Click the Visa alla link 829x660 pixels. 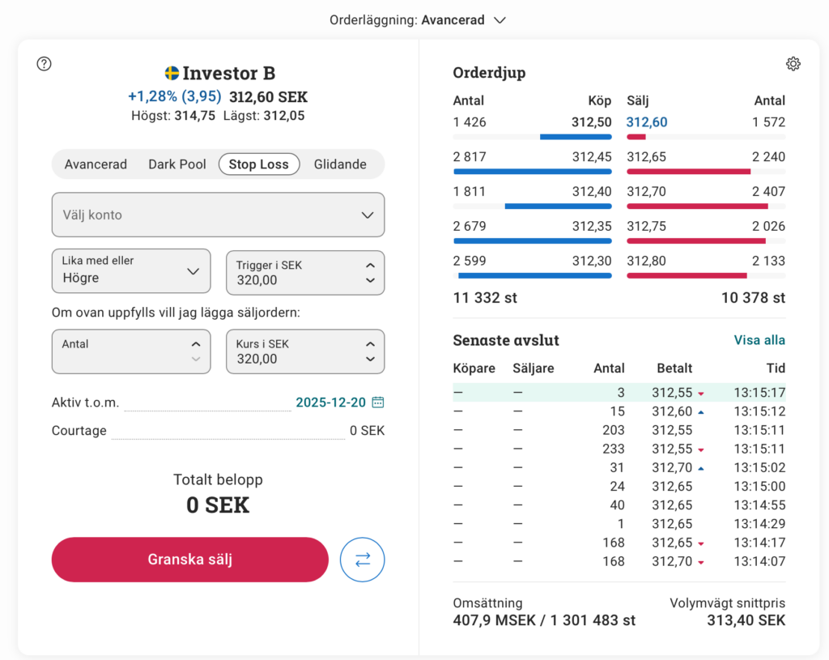759,340
